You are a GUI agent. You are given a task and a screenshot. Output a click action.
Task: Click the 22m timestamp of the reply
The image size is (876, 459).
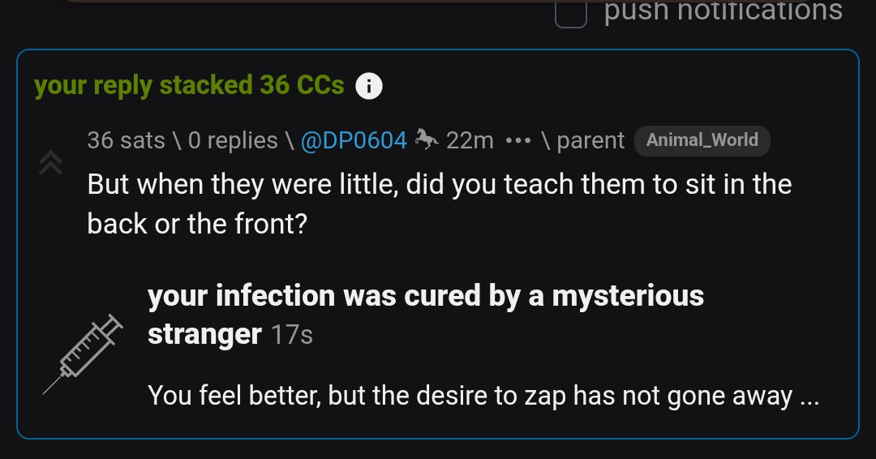[x=470, y=140]
